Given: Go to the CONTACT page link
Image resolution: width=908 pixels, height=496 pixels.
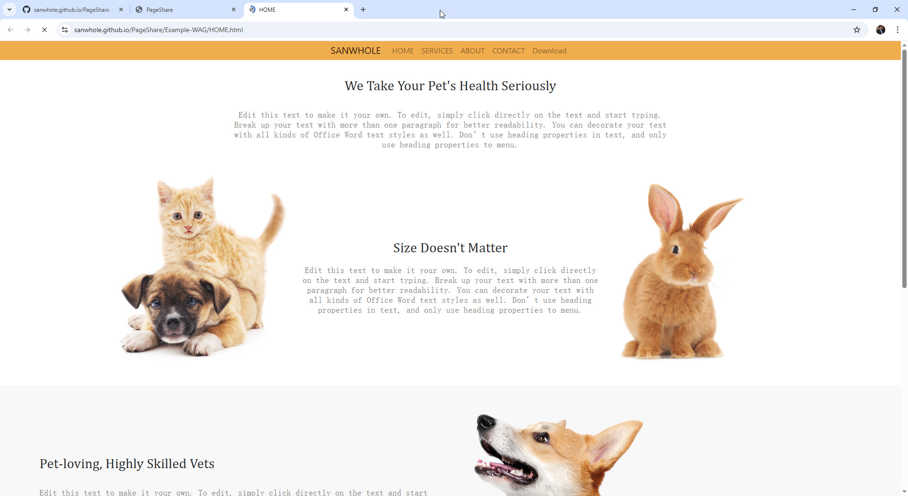Looking at the screenshot, I should click(508, 51).
